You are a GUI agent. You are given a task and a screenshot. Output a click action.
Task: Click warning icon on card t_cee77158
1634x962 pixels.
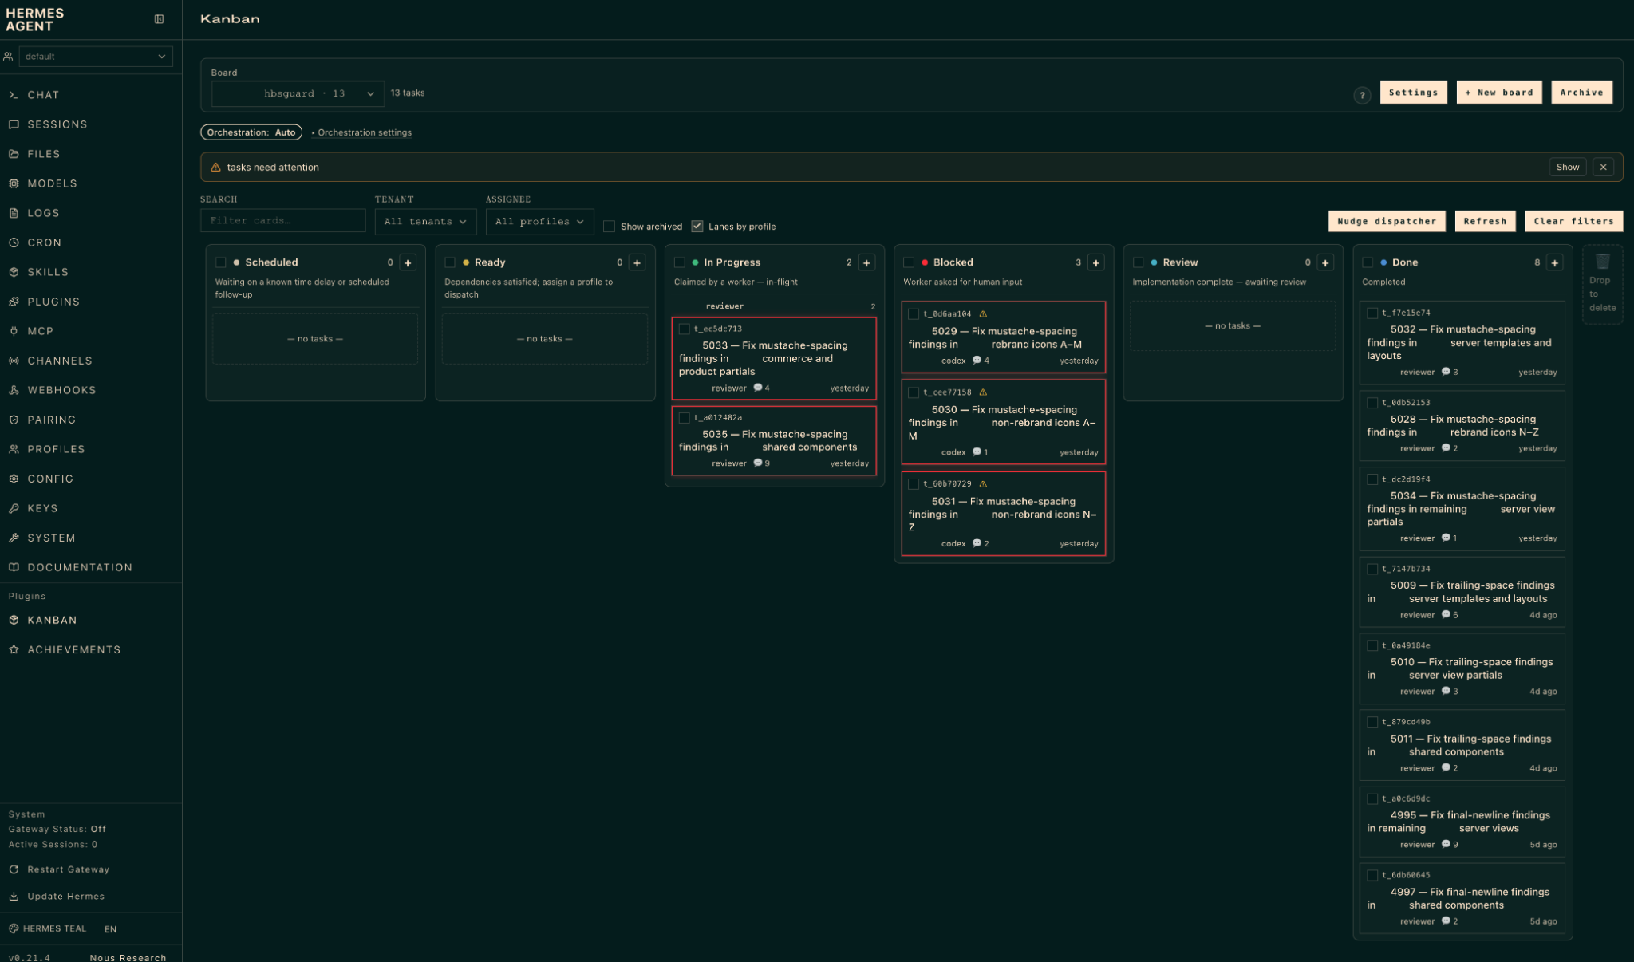tap(983, 392)
